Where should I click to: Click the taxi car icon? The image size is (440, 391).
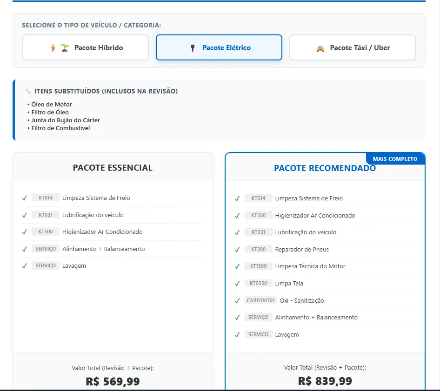320,48
